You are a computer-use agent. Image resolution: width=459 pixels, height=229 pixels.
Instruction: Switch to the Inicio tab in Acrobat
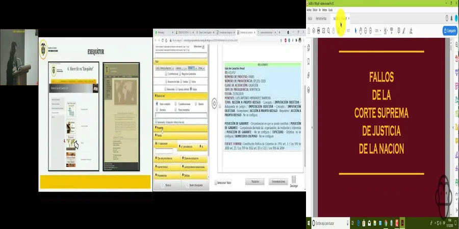point(310,18)
